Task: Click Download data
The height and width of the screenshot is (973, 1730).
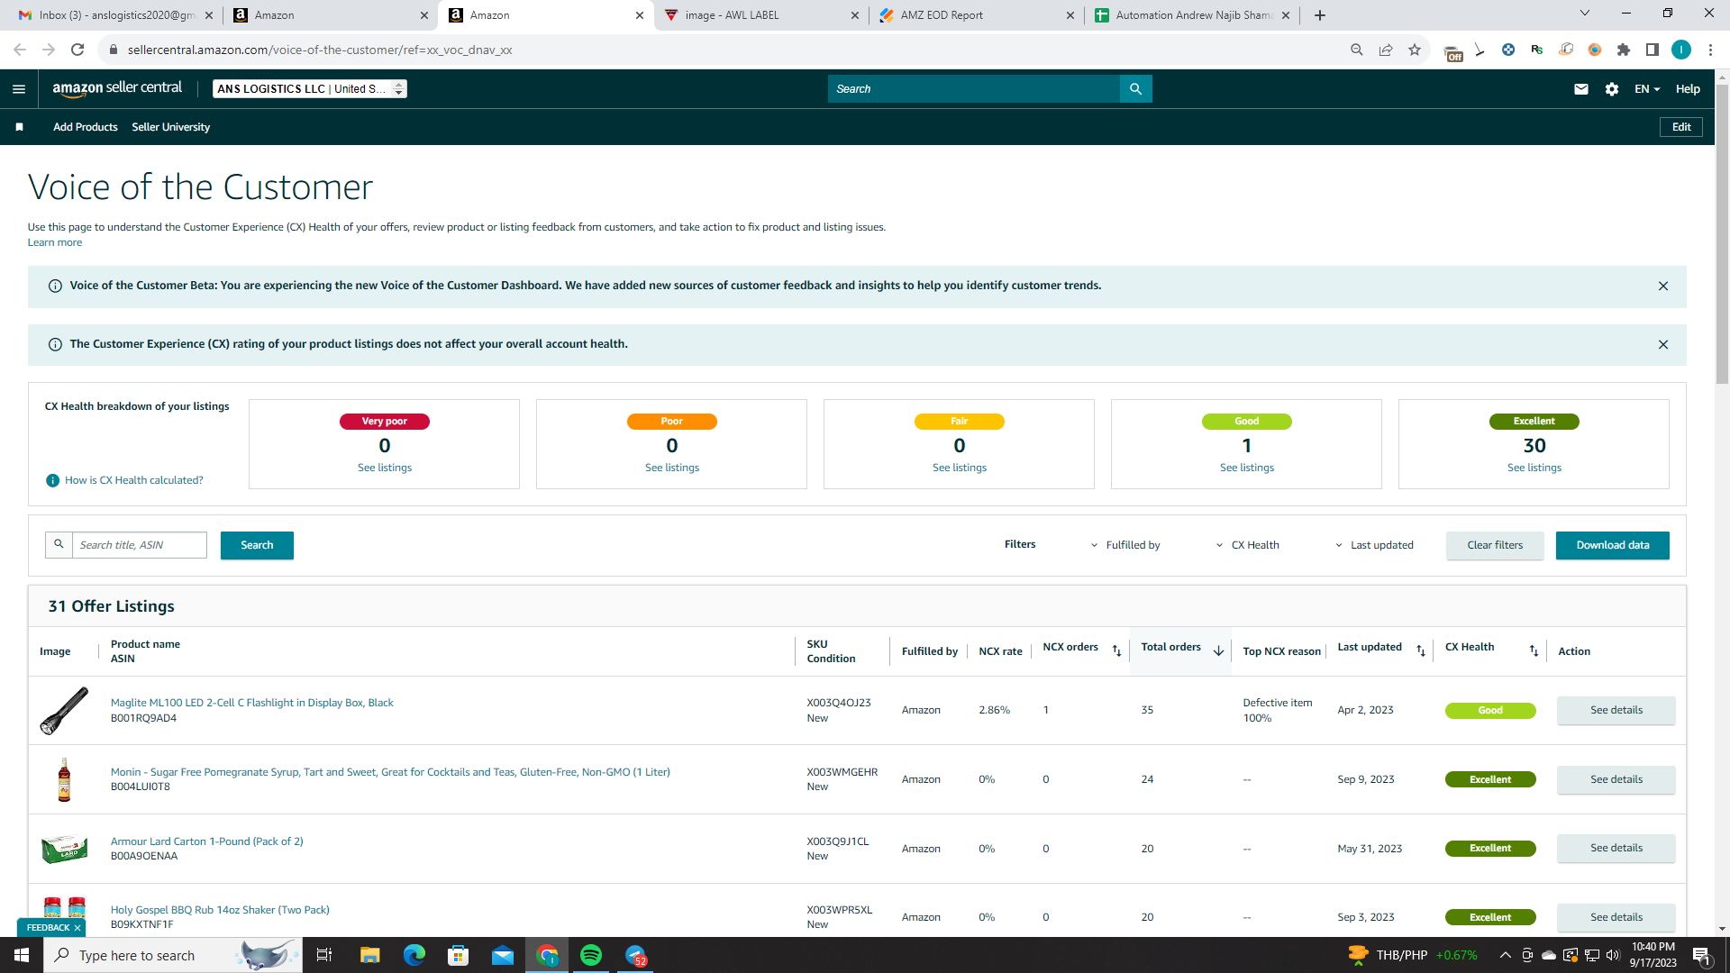Action: point(1613,545)
